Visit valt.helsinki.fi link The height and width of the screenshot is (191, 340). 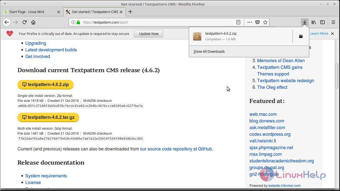(x=263, y=141)
